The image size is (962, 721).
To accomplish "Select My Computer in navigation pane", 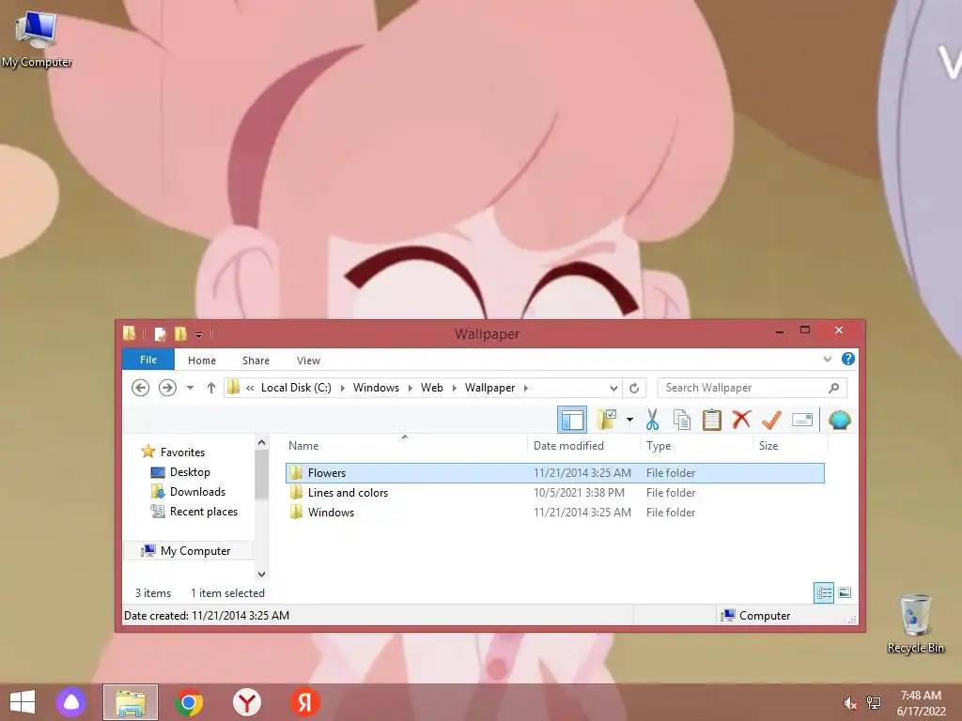I will tap(188, 550).
